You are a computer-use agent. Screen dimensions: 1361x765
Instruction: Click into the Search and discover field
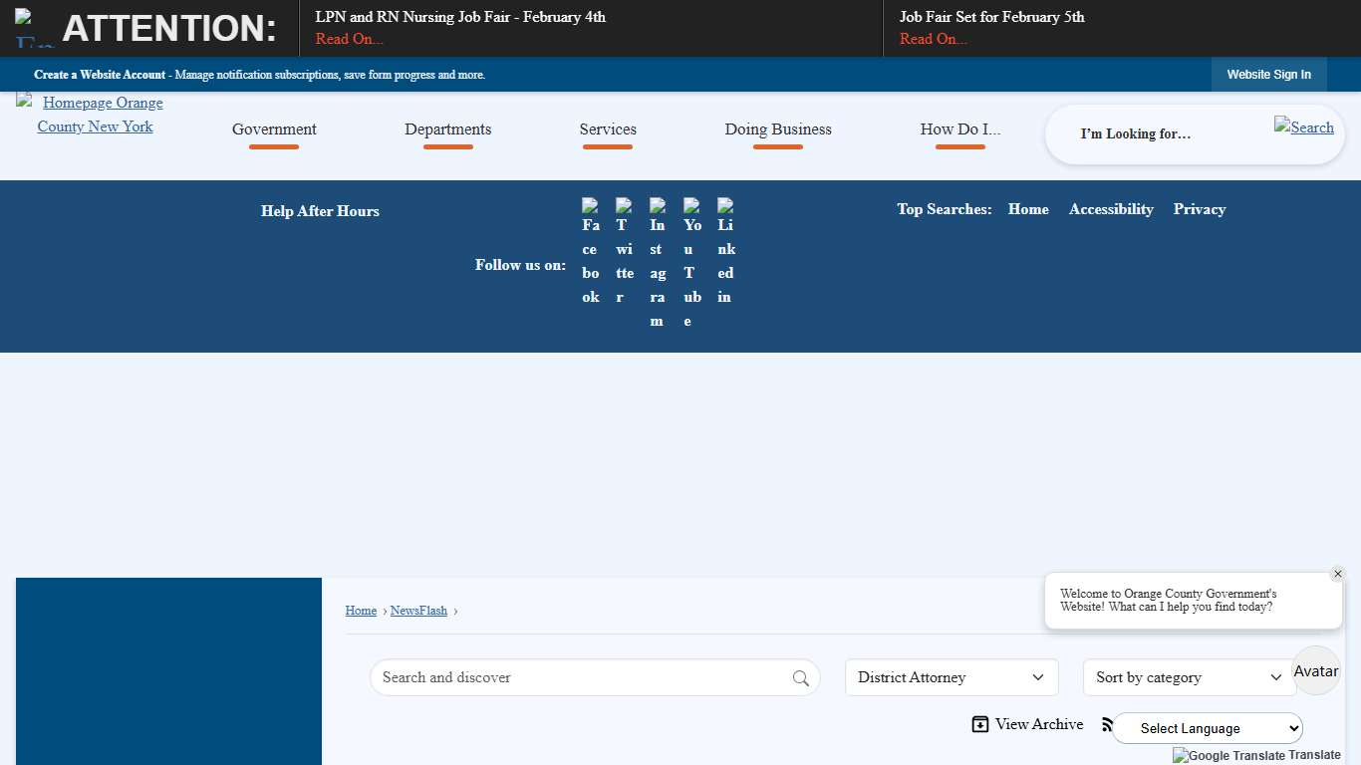tap(578, 677)
